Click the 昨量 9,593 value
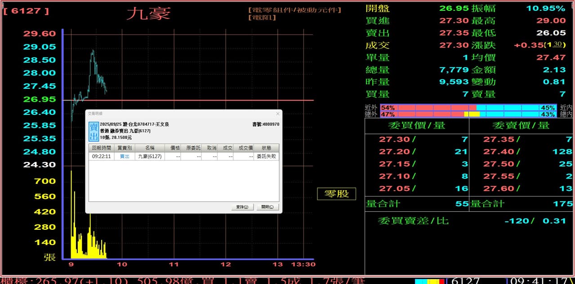The image size is (575, 284). coord(454,82)
